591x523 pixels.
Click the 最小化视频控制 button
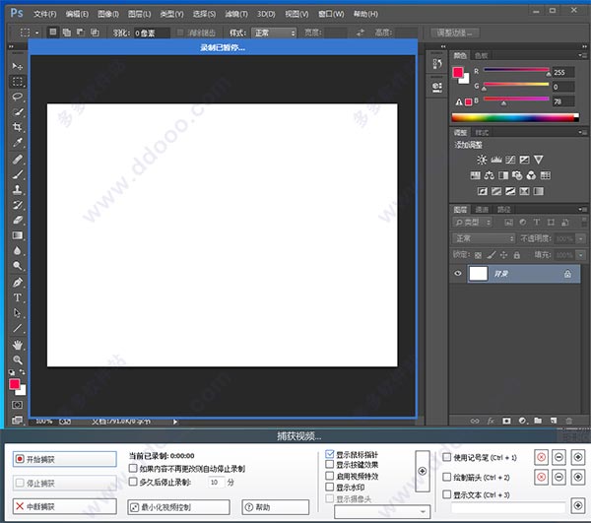tap(178, 507)
